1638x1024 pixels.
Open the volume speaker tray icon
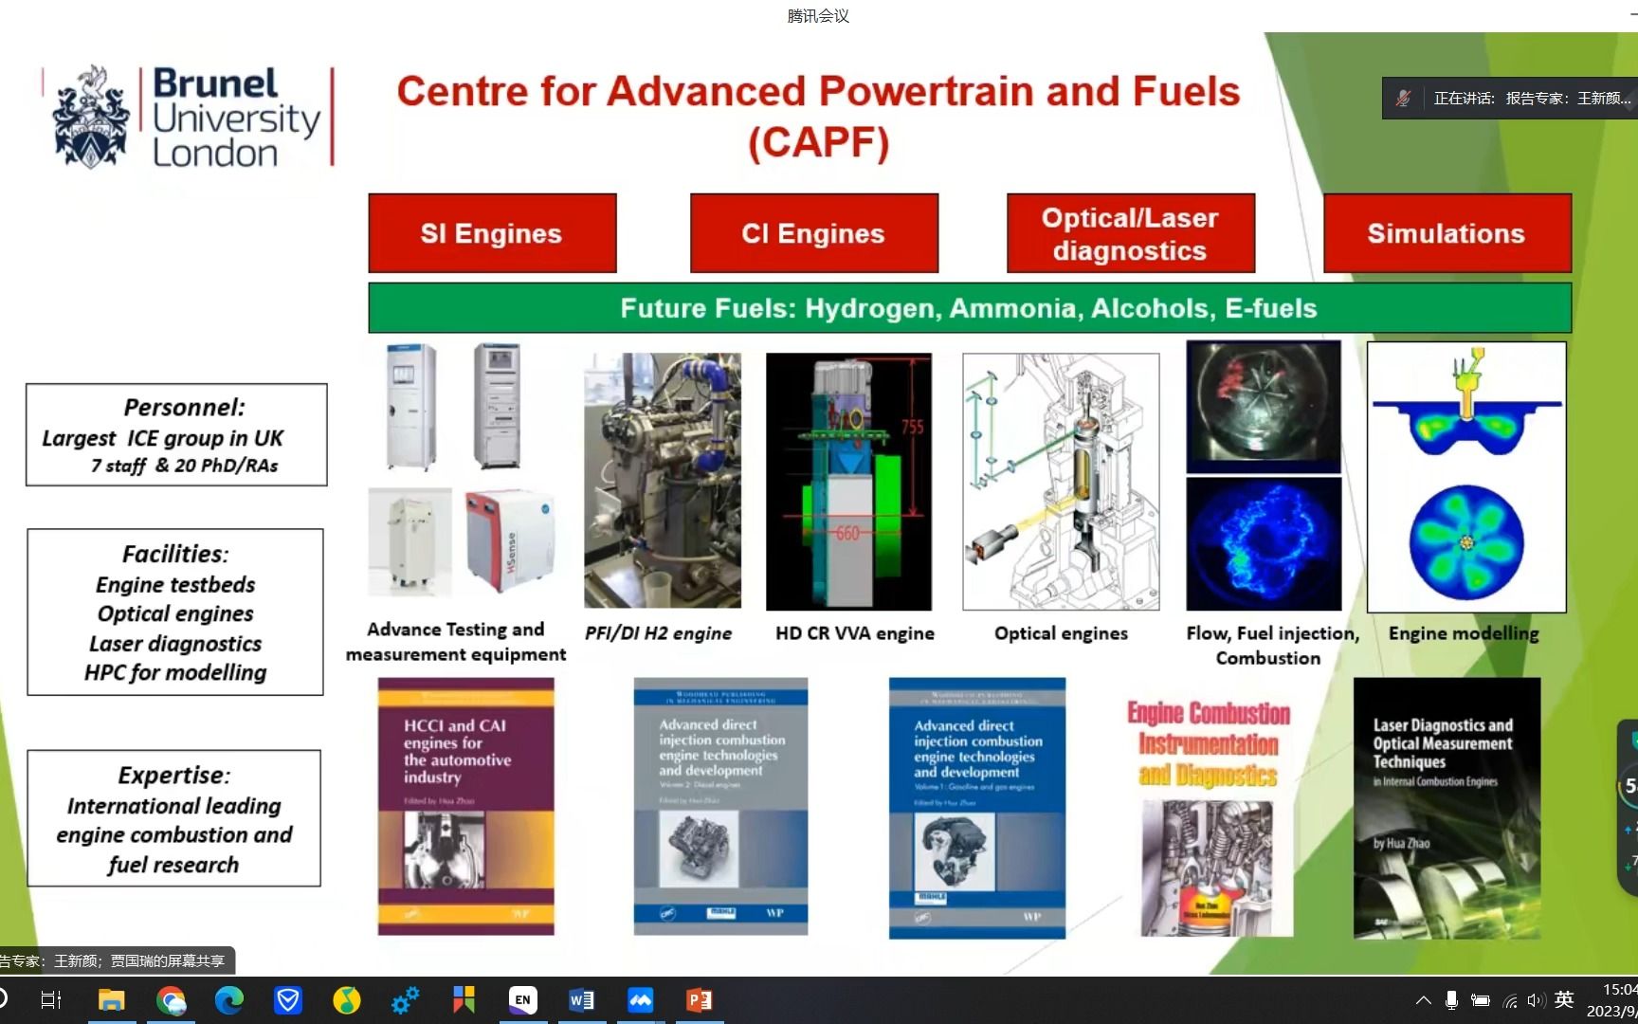click(1536, 1000)
